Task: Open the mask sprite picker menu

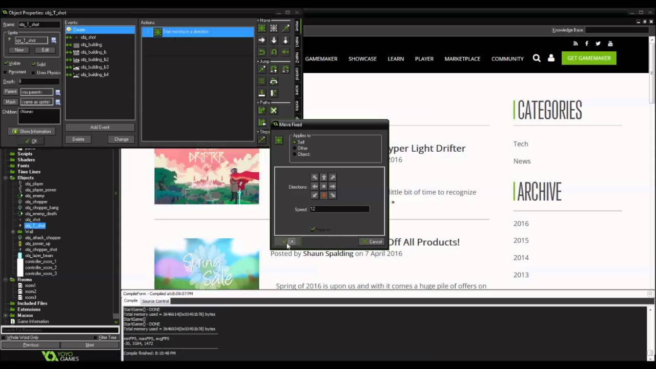Action: point(58,102)
